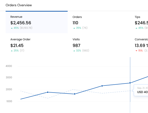Click the green up arrow beside Visits 32%

click(x=74, y=51)
